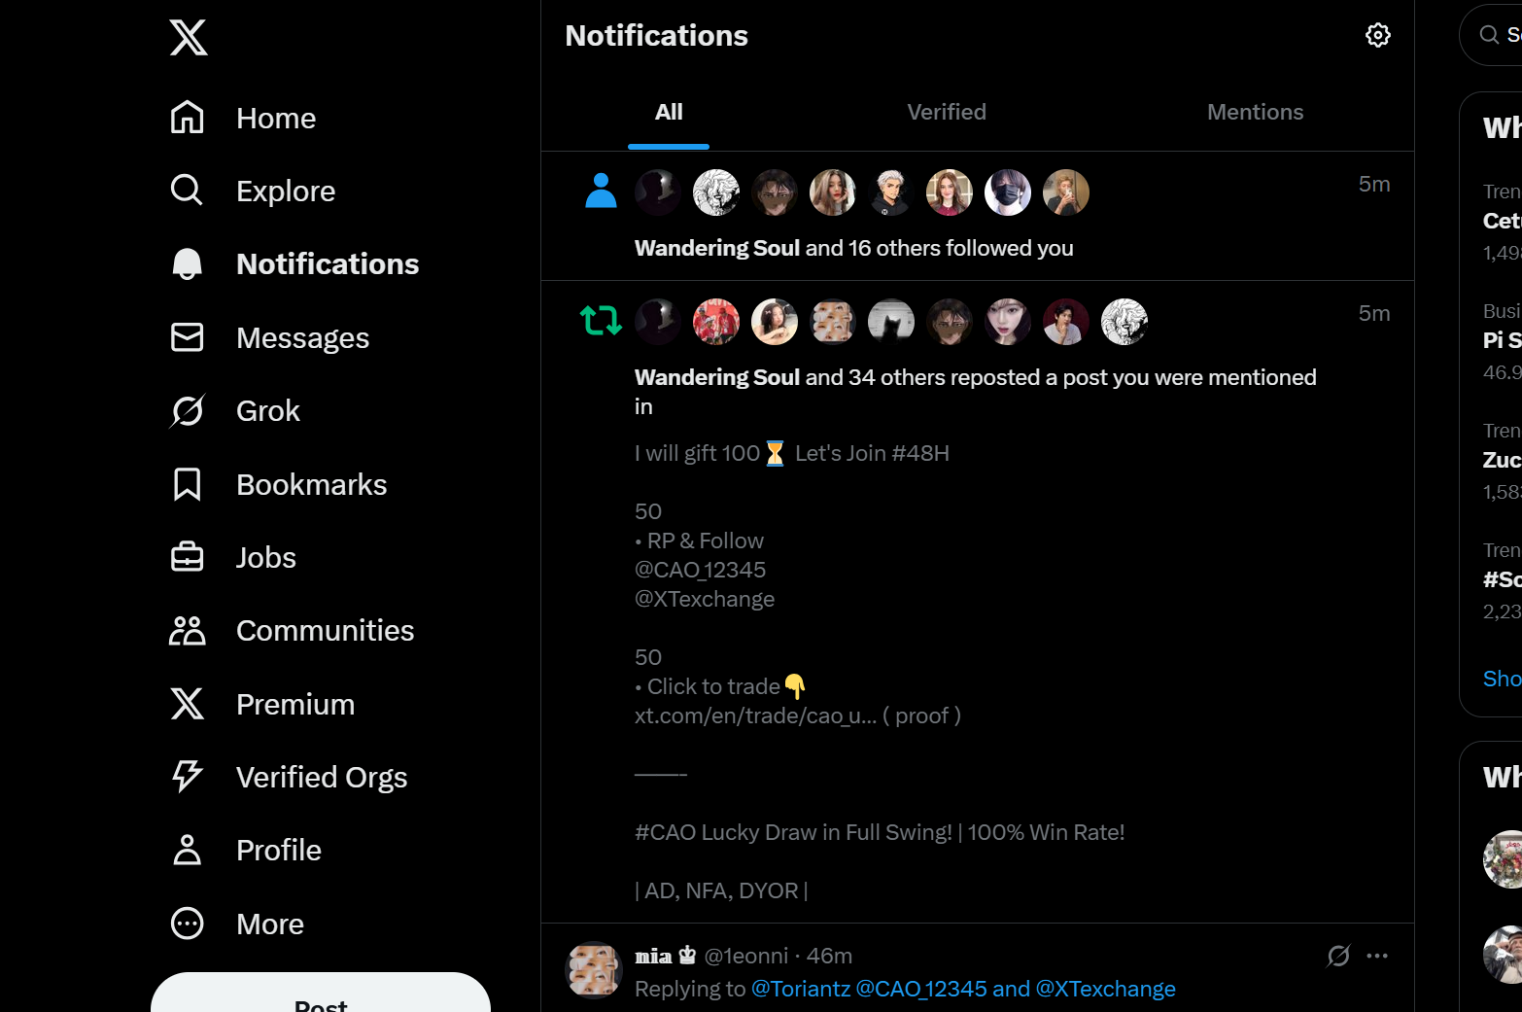Open notification settings gear icon
This screenshot has width=1522, height=1012.
click(1378, 35)
